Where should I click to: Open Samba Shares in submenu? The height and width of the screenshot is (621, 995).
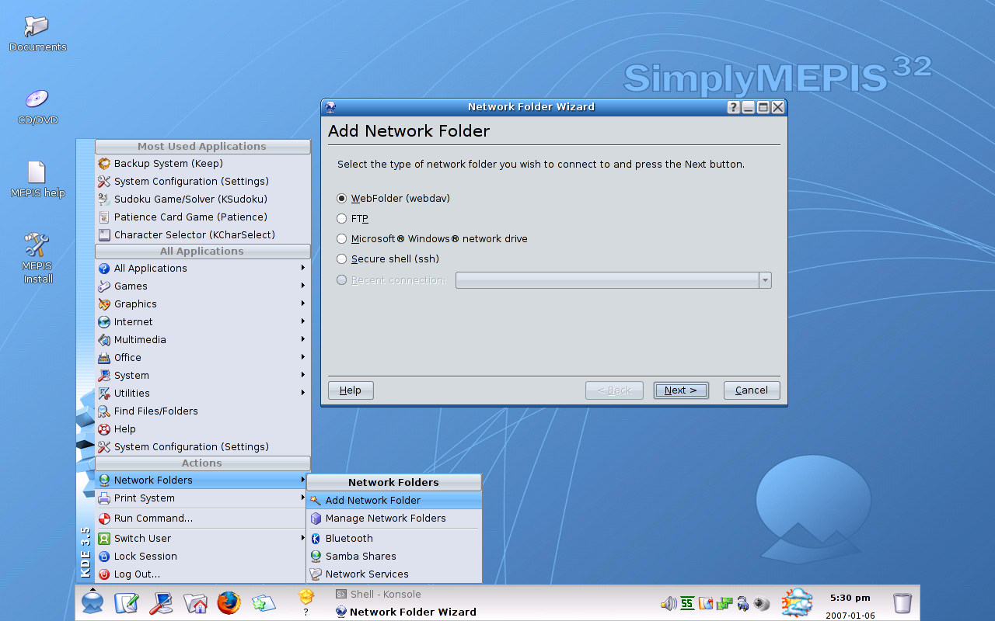[x=394, y=557]
